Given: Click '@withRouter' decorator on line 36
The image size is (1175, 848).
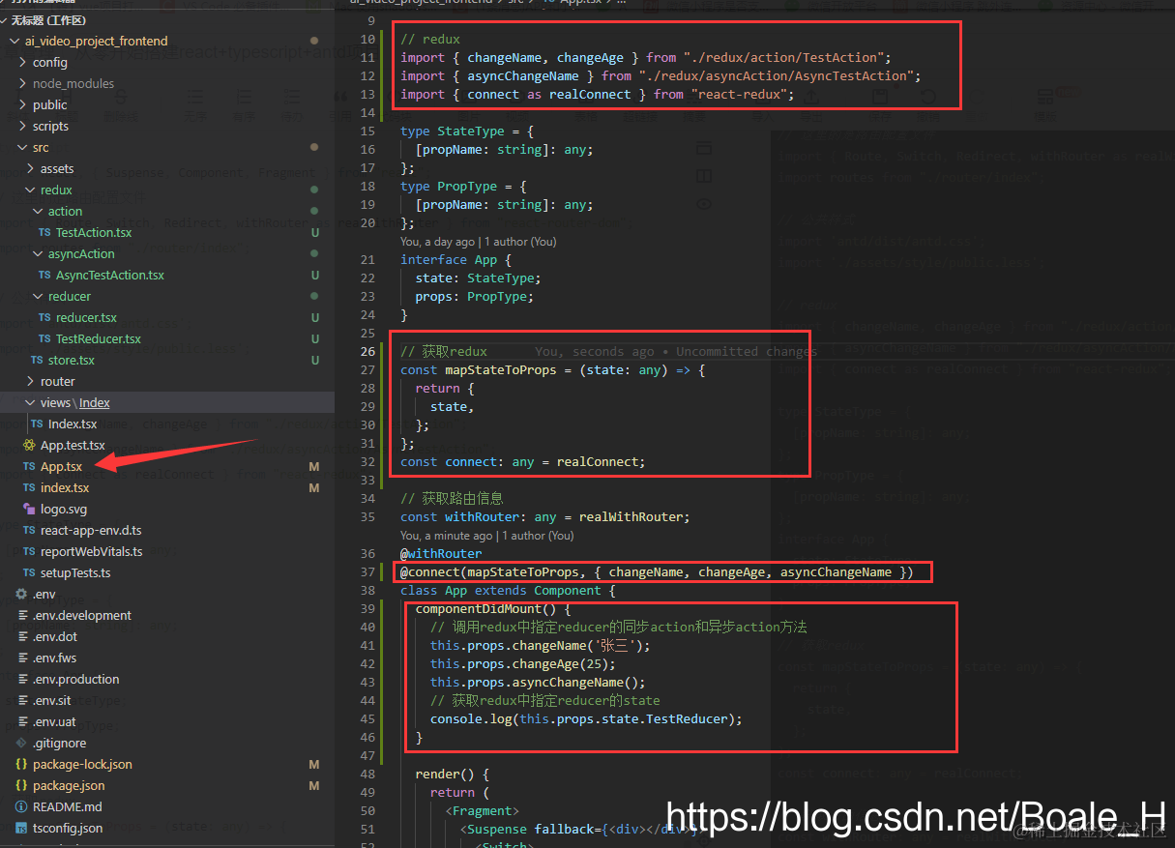Looking at the screenshot, I should pos(441,554).
